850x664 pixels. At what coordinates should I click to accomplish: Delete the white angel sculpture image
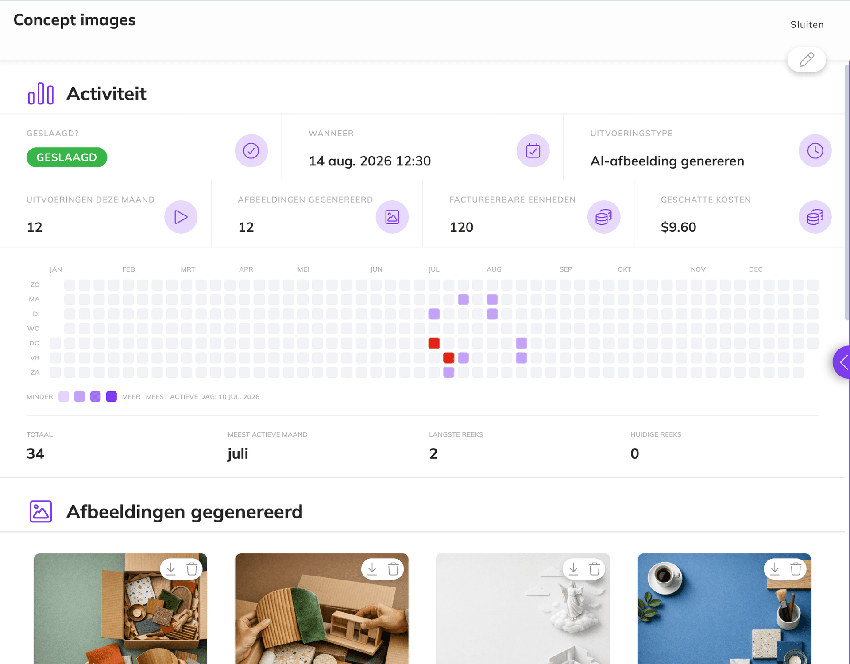[595, 569]
